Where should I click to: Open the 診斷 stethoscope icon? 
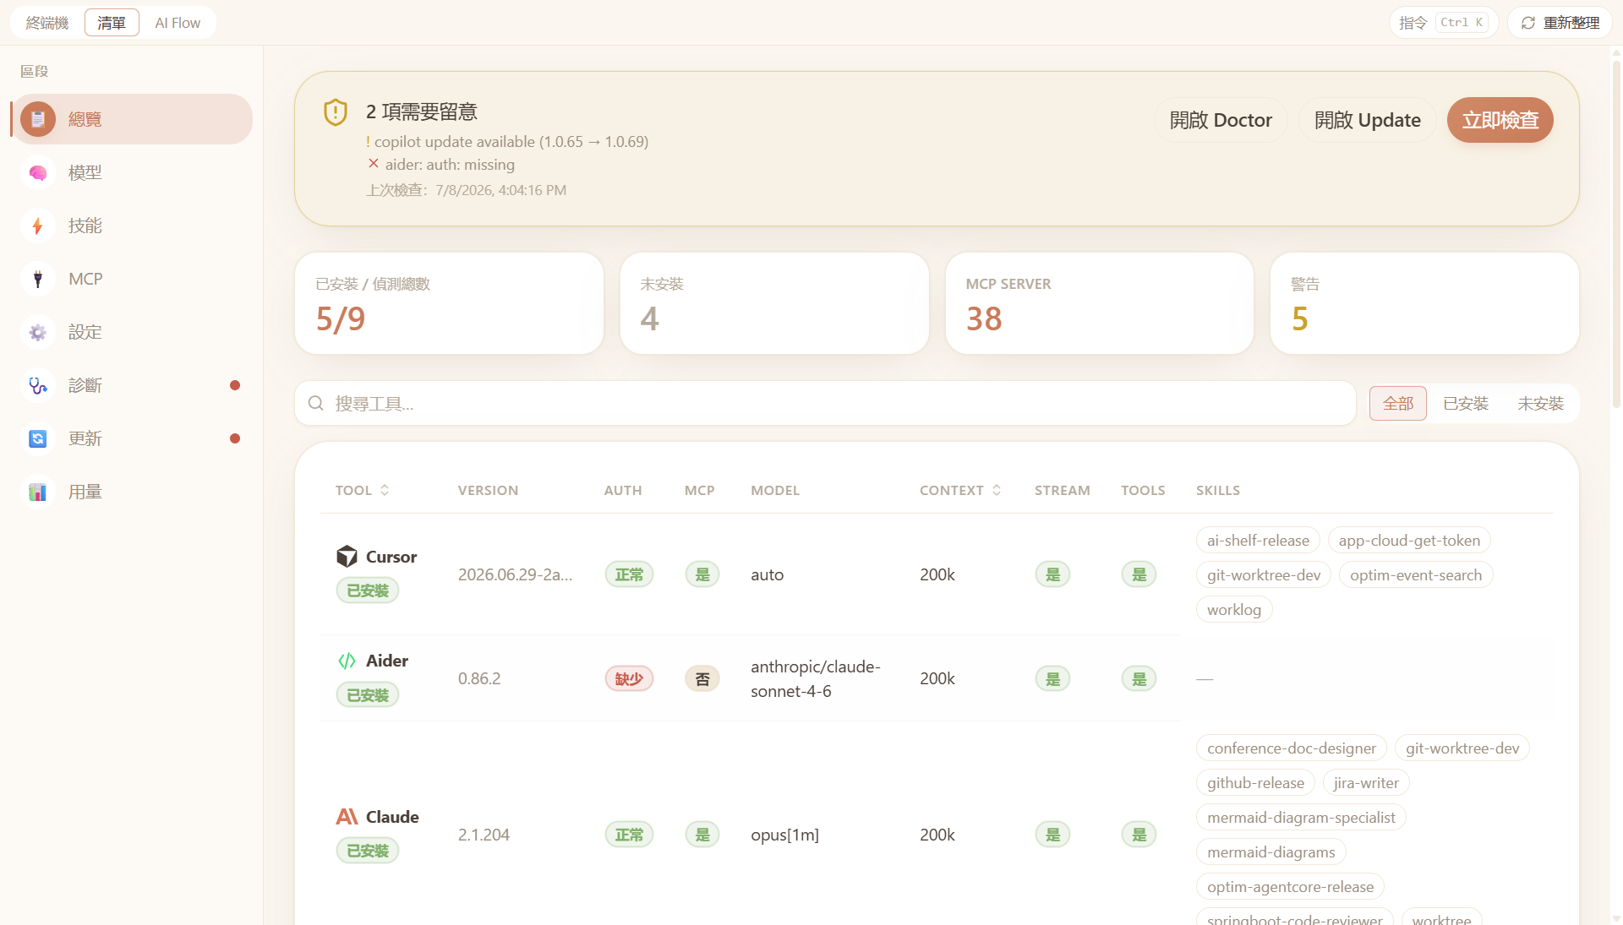[38, 385]
